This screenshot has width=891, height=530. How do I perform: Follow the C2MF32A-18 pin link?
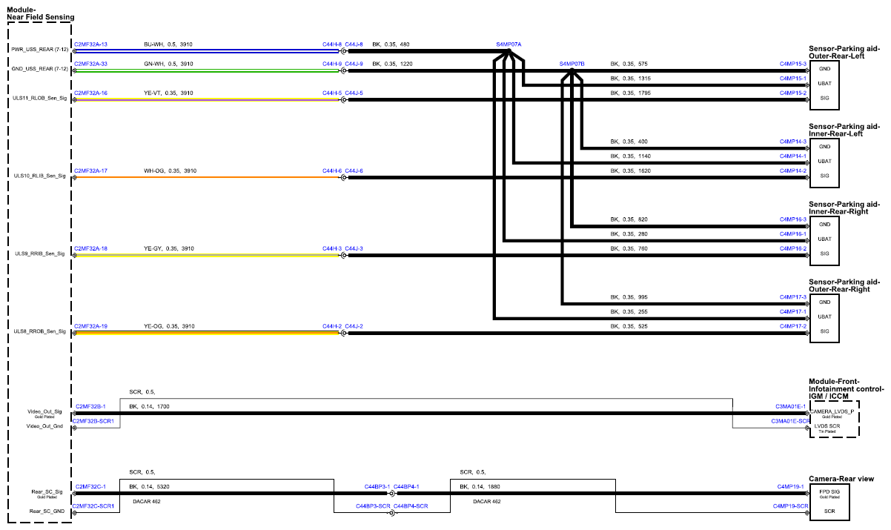pyautogui.click(x=91, y=248)
